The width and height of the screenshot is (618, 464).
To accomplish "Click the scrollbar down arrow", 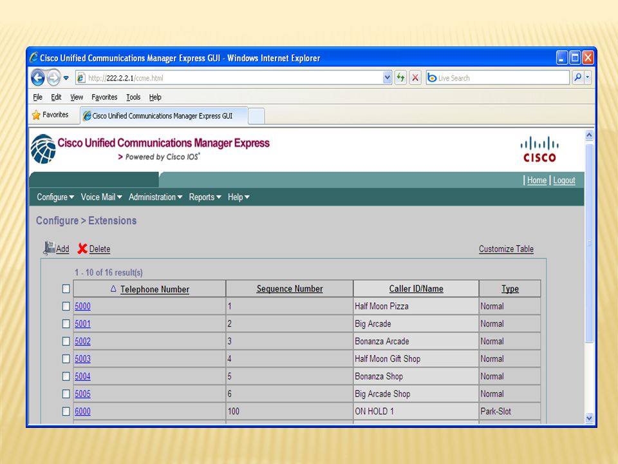I will click(x=589, y=418).
